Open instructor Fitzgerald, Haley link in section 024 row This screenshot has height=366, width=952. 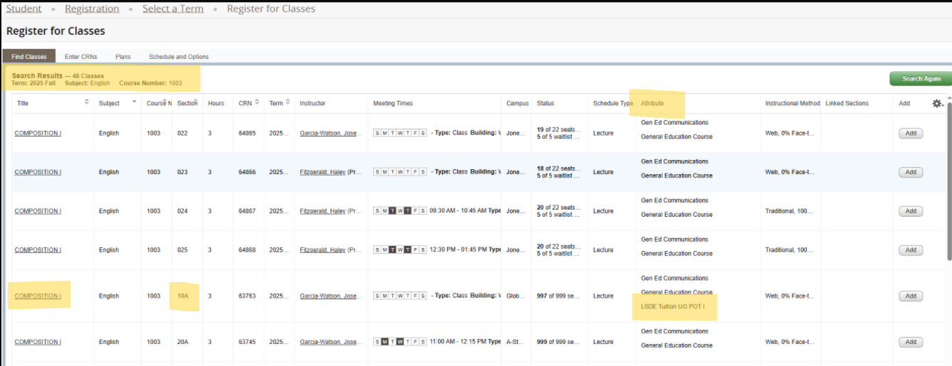(323, 211)
